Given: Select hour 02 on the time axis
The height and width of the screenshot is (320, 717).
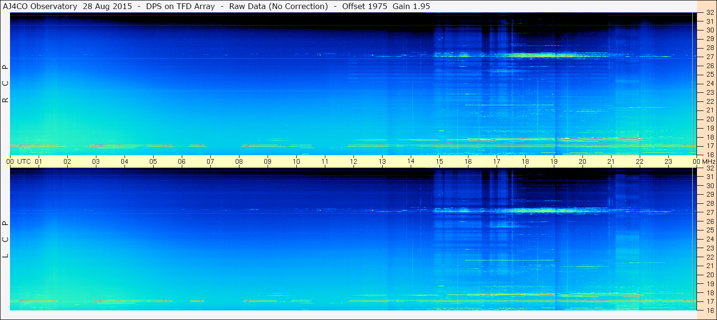Looking at the screenshot, I should [x=67, y=161].
